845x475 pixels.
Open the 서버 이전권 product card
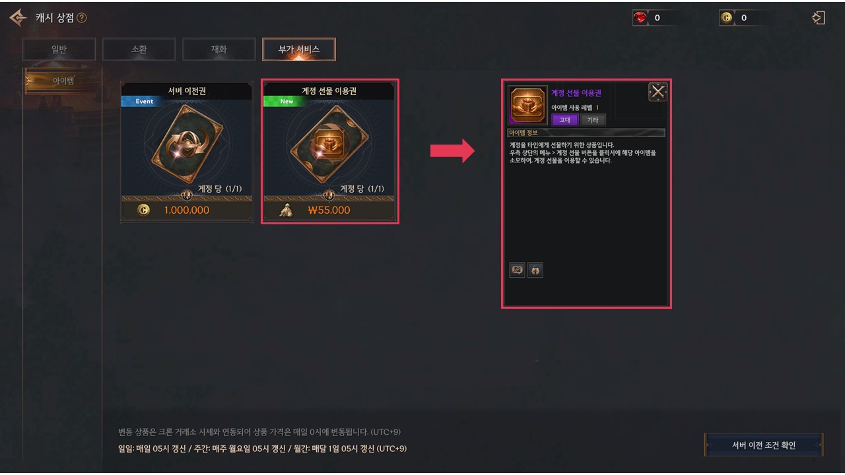coord(187,152)
